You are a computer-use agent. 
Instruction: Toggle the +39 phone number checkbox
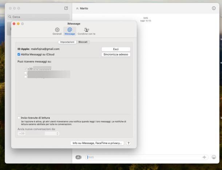click(25, 69)
